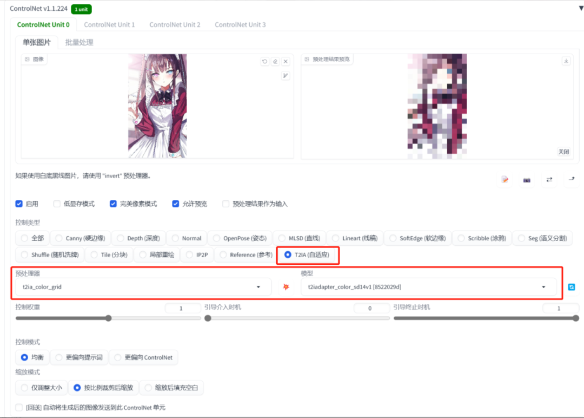Refresh the model list with blue refresh icon

572,286
